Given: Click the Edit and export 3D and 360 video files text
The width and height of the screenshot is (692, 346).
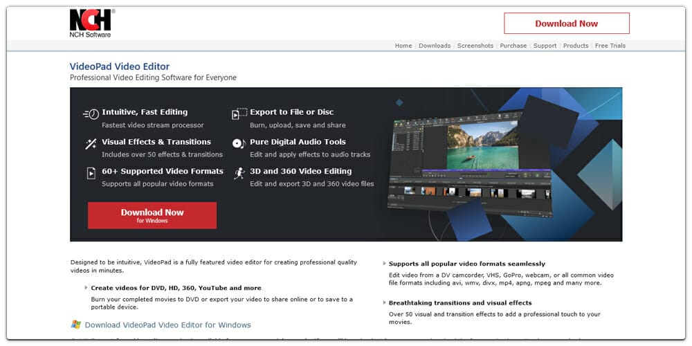Looking at the screenshot, I should coord(312,183).
